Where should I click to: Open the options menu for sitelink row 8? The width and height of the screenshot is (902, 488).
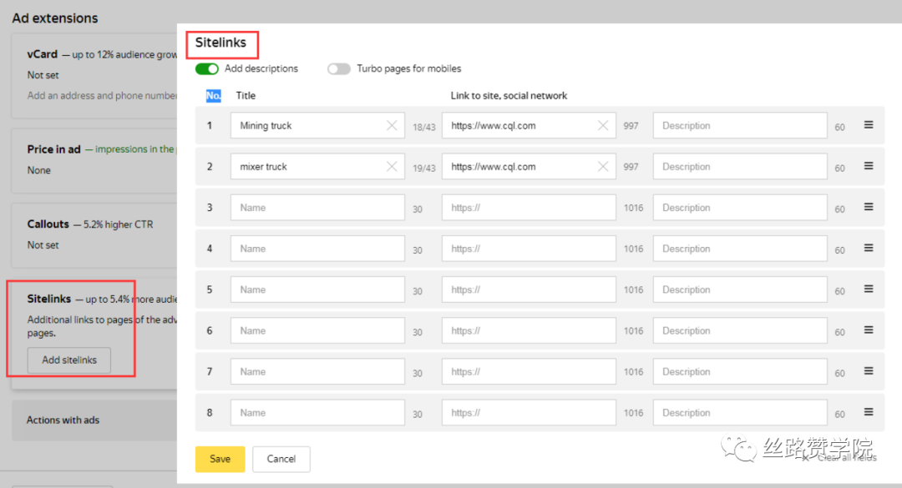click(868, 412)
